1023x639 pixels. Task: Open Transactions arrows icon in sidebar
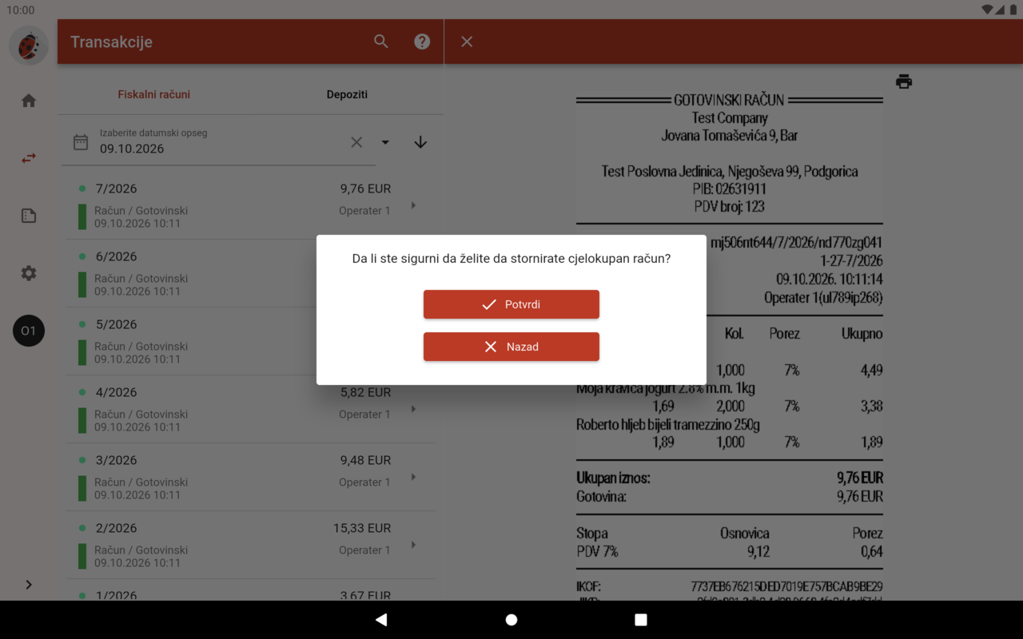(29, 158)
